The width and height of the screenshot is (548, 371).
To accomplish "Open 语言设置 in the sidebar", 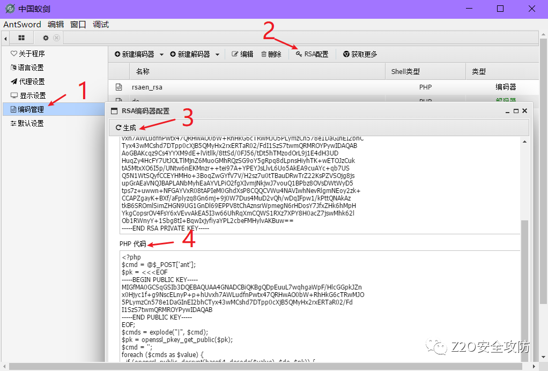I will [x=27, y=68].
